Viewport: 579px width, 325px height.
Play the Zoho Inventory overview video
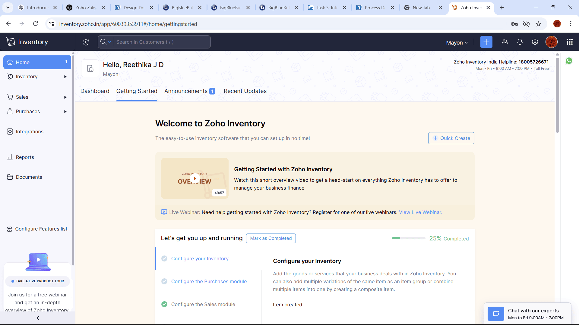[x=195, y=178]
